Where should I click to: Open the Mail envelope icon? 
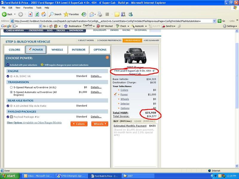[92, 14]
